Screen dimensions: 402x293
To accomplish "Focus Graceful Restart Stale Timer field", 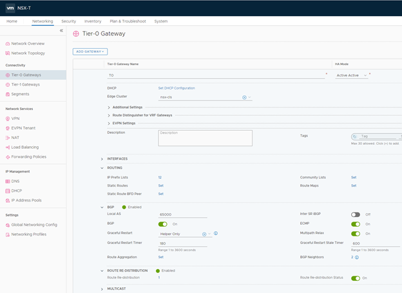I will (376, 243).
